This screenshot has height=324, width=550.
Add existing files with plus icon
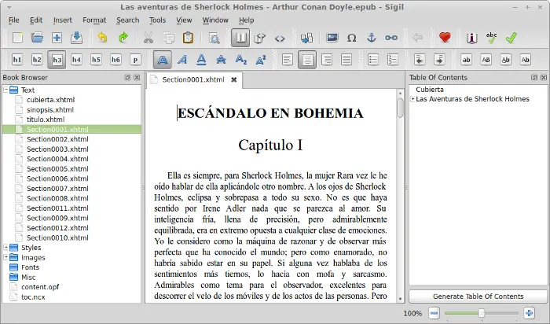click(57, 38)
